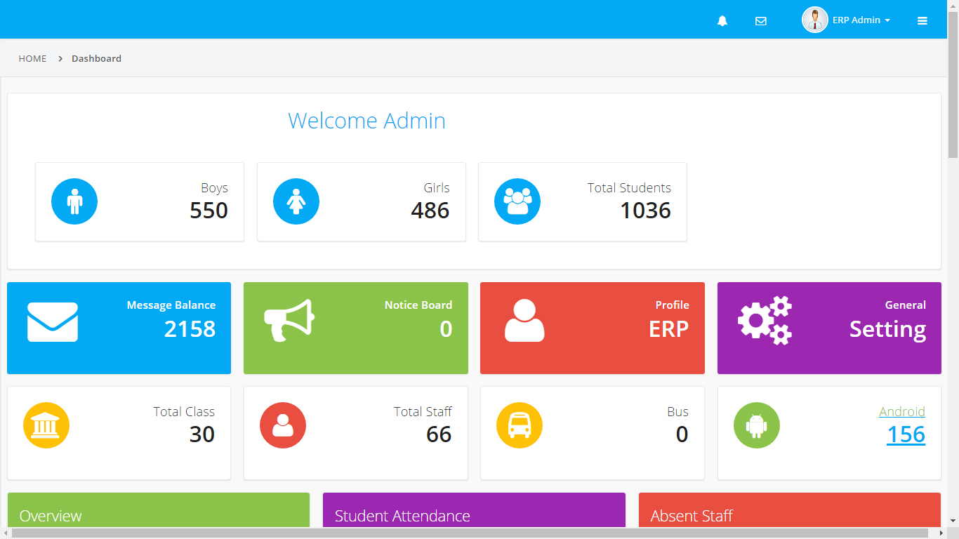Click the Total Staff person icon
The height and width of the screenshot is (539, 959).
(283, 425)
